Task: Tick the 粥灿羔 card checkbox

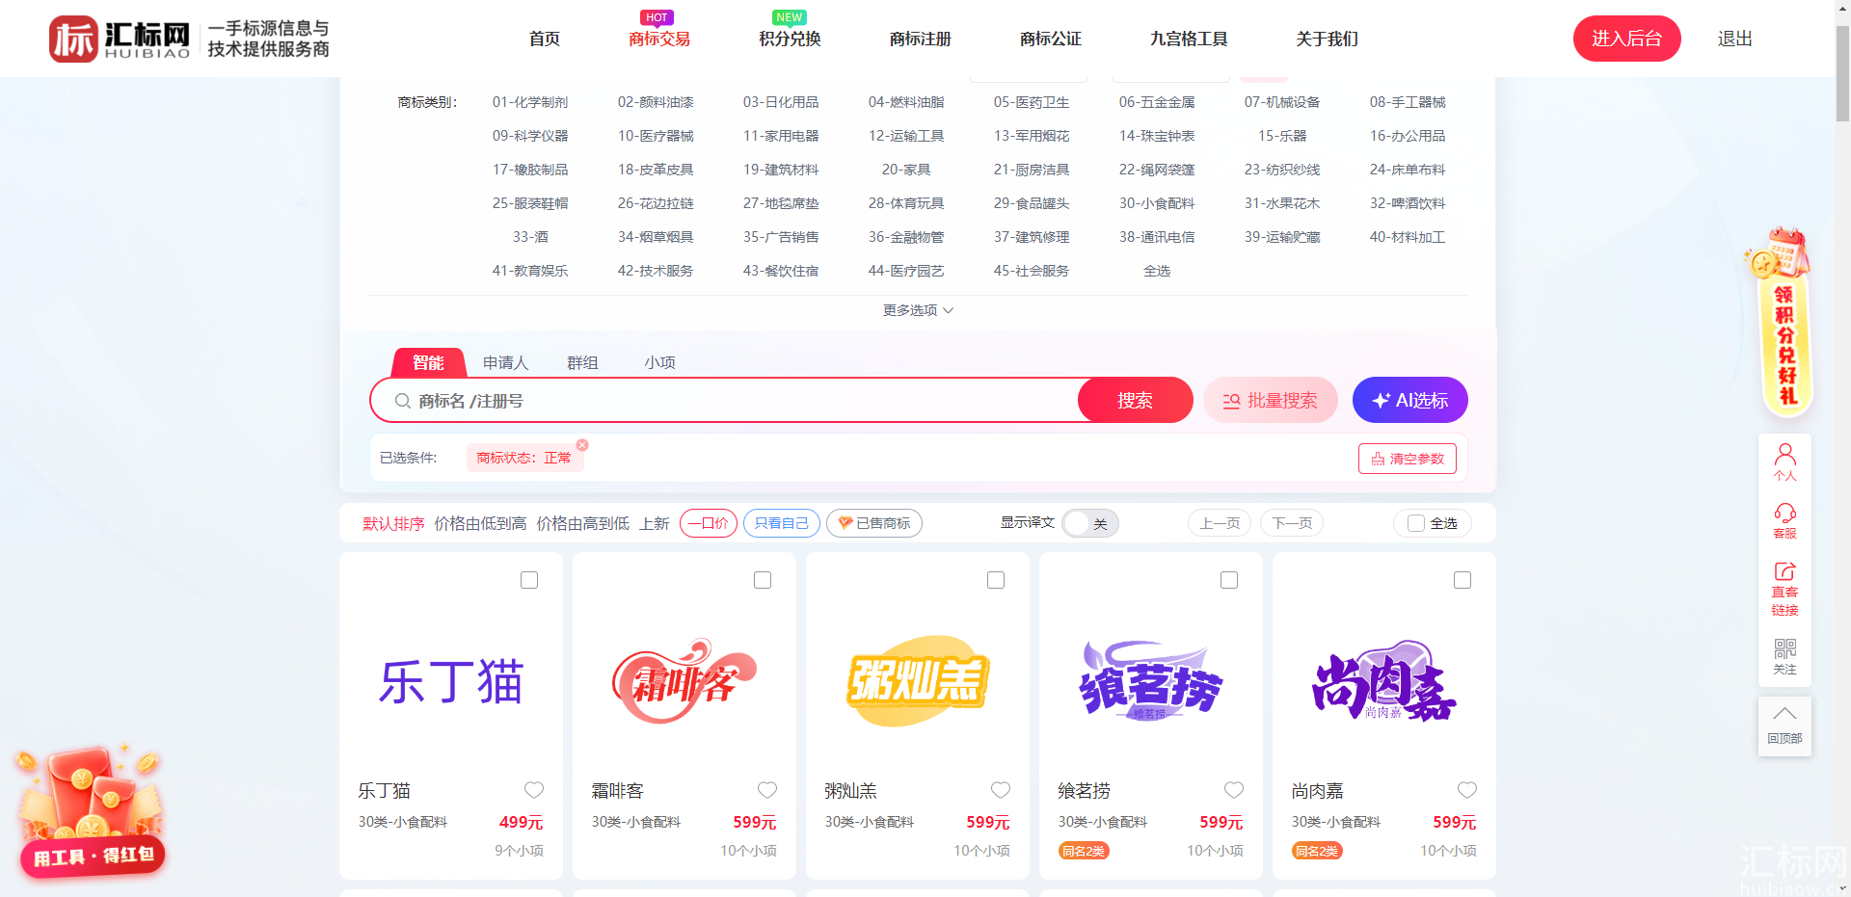Action: [996, 580]
